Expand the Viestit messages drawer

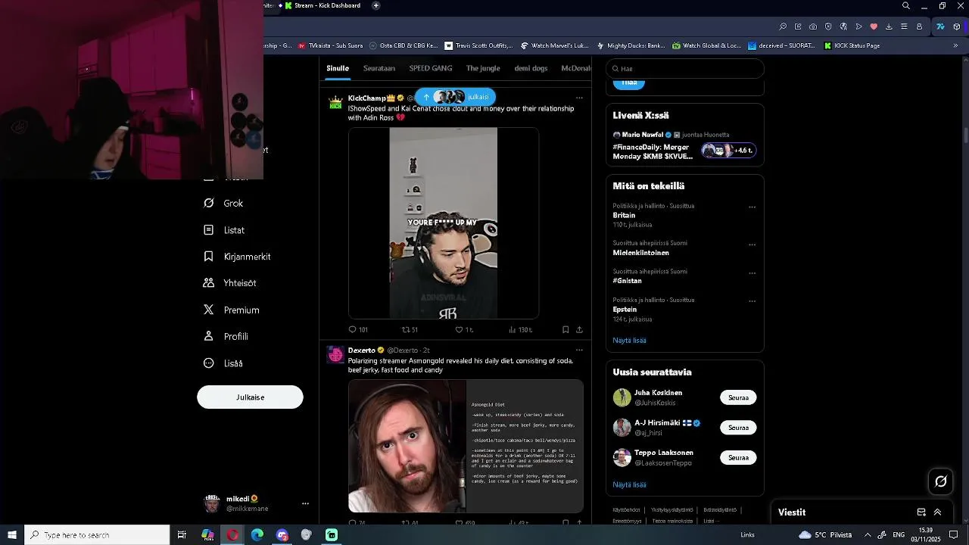(937, 512)
